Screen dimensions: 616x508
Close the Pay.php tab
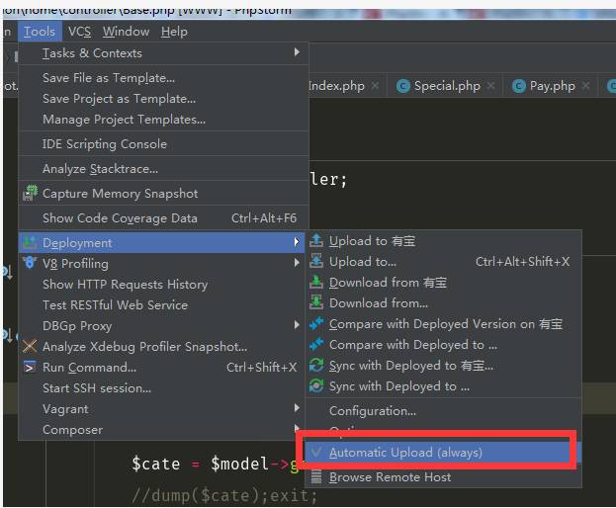585,85
